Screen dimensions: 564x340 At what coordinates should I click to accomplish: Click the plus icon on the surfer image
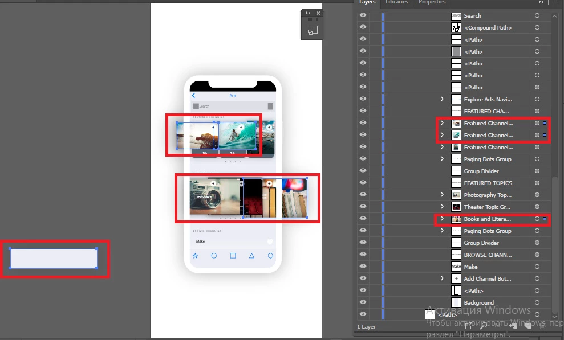click(x=241, y=127)
